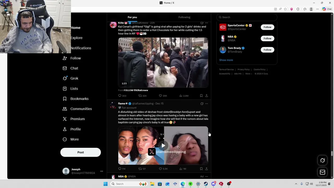This screenshot has width=334, height=188.
Task: Open the Chat envelope icon in sidebar
Action: [x=65, y=68]
